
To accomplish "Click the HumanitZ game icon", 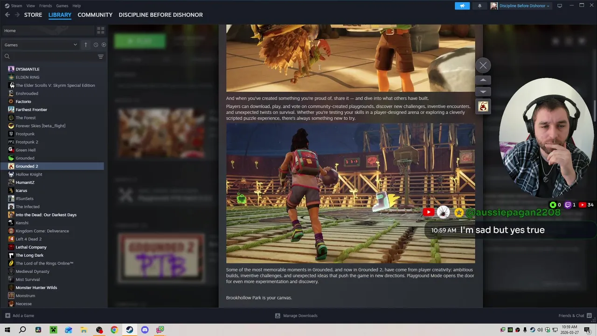I will 11,182.
